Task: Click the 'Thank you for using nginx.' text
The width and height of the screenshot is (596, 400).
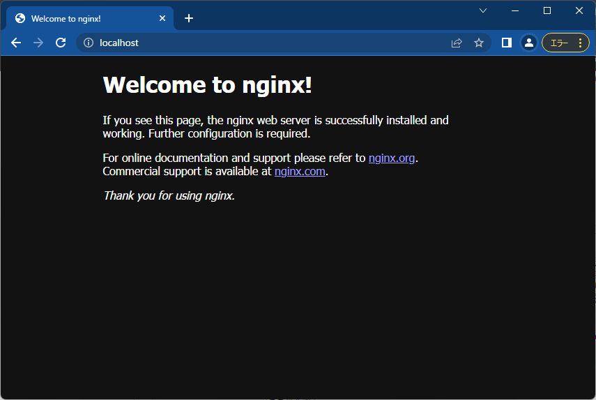Action: [169, 195]
